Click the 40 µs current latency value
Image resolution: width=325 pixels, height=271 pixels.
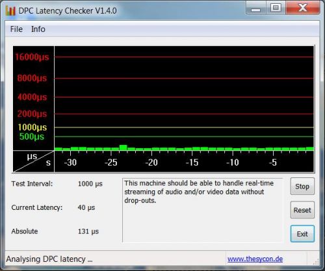pyautogui.click(x=86, y=207)
